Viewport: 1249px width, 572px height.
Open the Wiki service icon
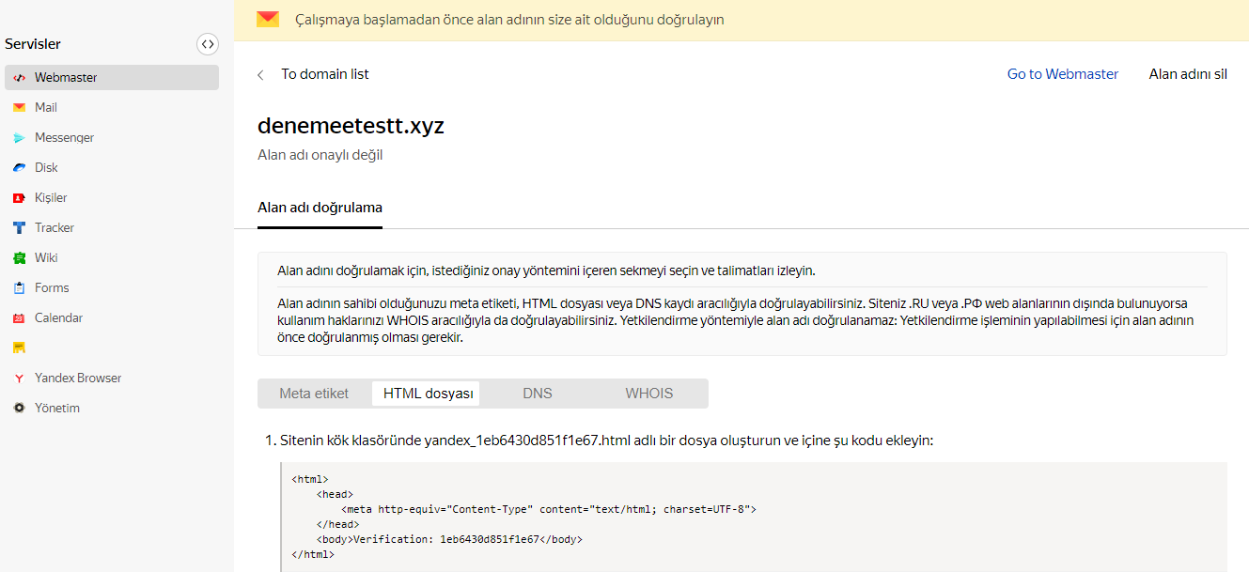pos(19,258)
